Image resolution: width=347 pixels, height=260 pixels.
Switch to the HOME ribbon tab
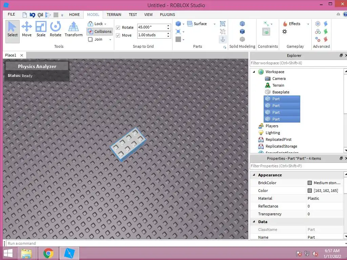[x=74, y=15]
